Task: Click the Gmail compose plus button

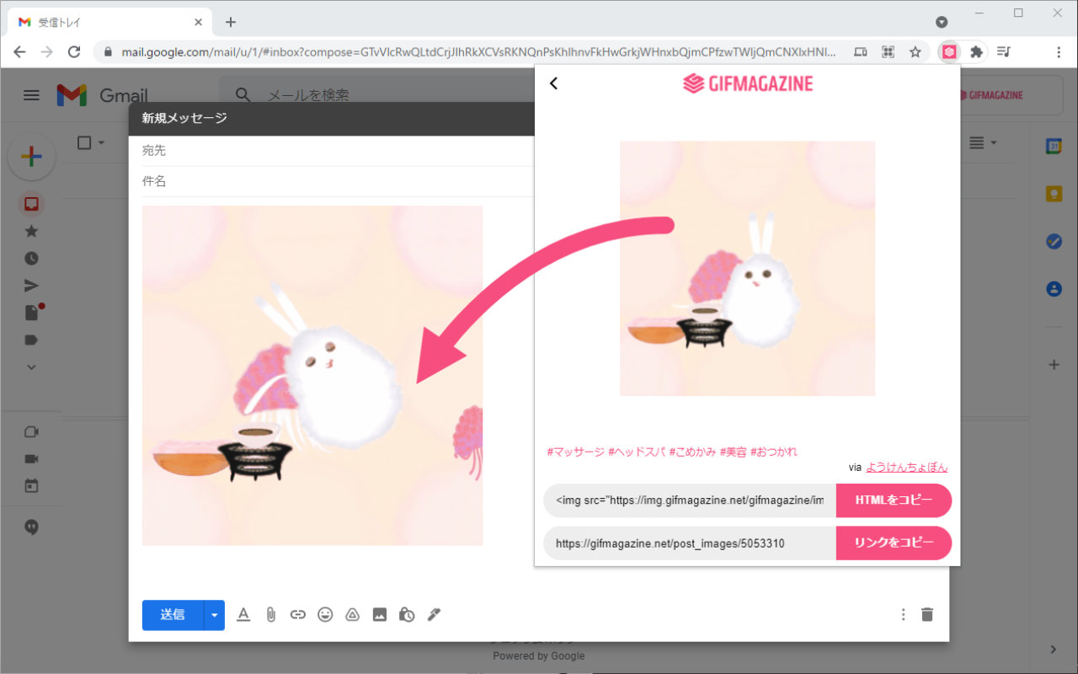Action: [x=31, y=157]
